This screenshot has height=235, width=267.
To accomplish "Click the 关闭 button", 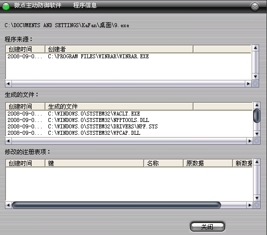I will click(207, 227).
